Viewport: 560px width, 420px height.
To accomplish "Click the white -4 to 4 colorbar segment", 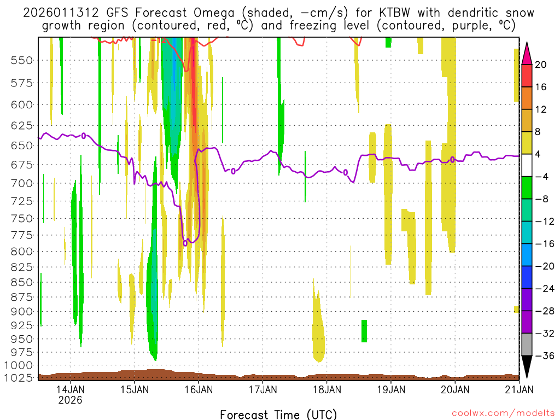I will point(527,165).
